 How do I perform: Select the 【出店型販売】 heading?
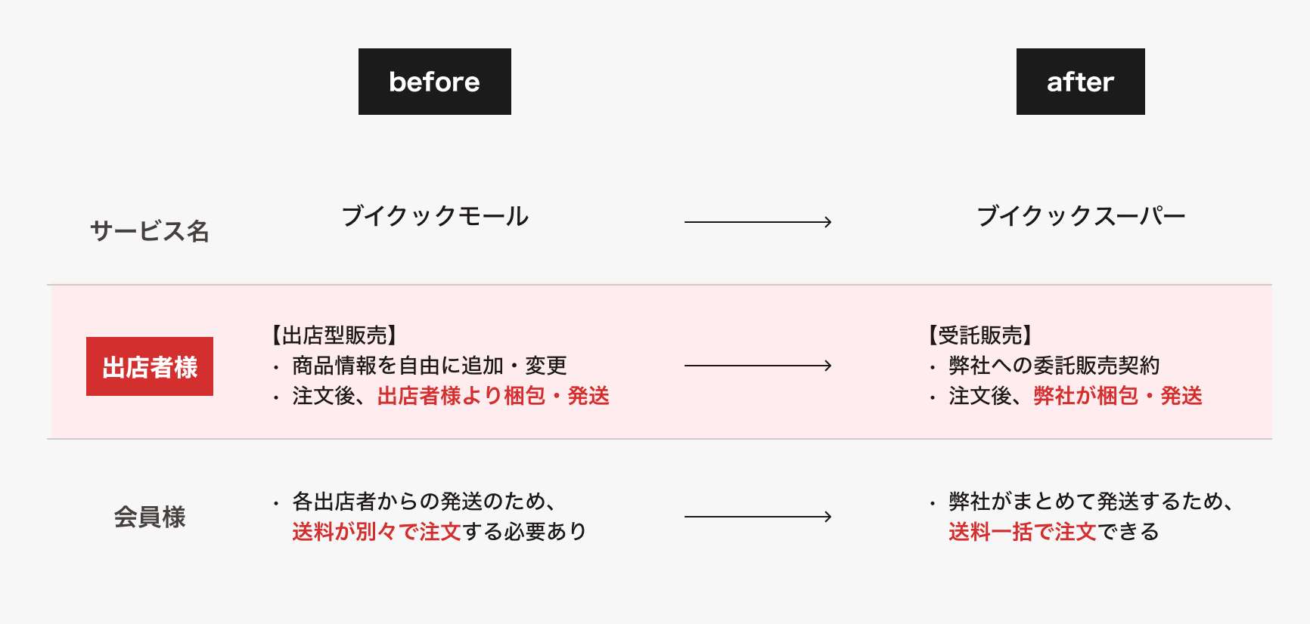pos(334,335)
